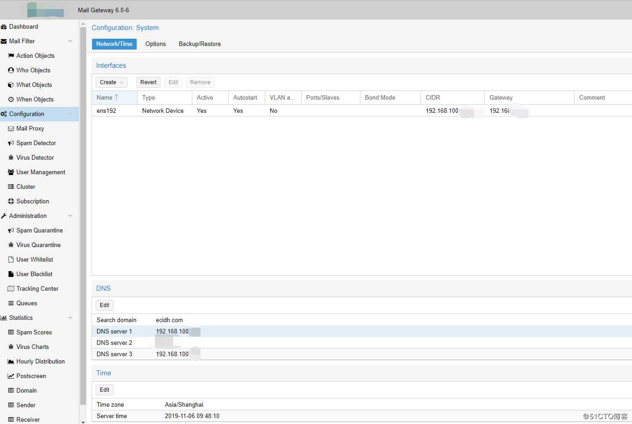This screenshot has width=632, height=424.
Task: Select the DNS server 2 row
Action: (x=362, y=343)
